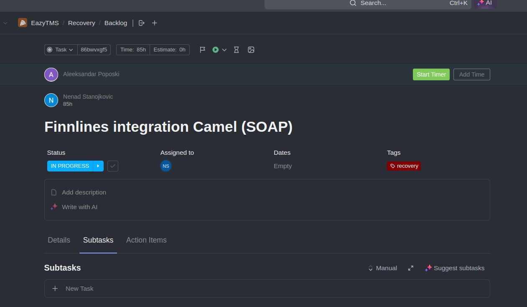This screenshot has height=307, width=527.
Task: Click the Add Time button
Action: click(472, 74)
